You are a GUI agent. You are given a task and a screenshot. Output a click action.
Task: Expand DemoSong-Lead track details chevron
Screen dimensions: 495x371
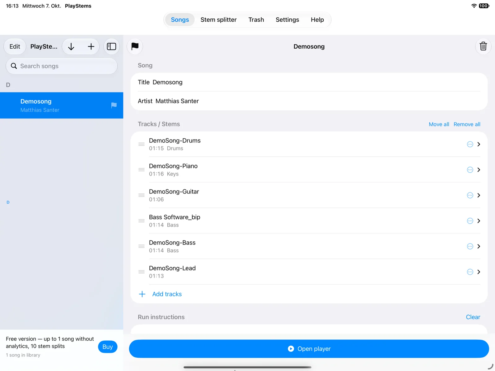(479, 272)
